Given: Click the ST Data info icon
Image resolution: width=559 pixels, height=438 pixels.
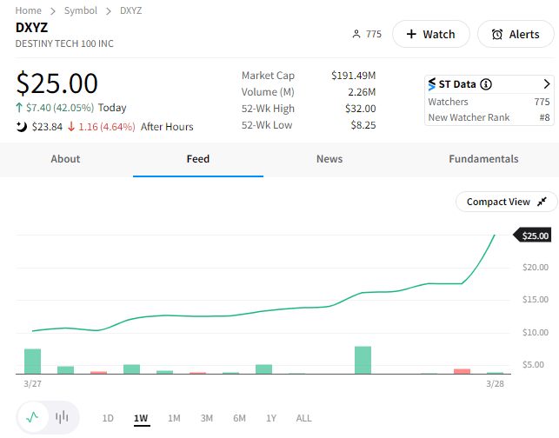Looking at the screenshot, I should point(486,84).
